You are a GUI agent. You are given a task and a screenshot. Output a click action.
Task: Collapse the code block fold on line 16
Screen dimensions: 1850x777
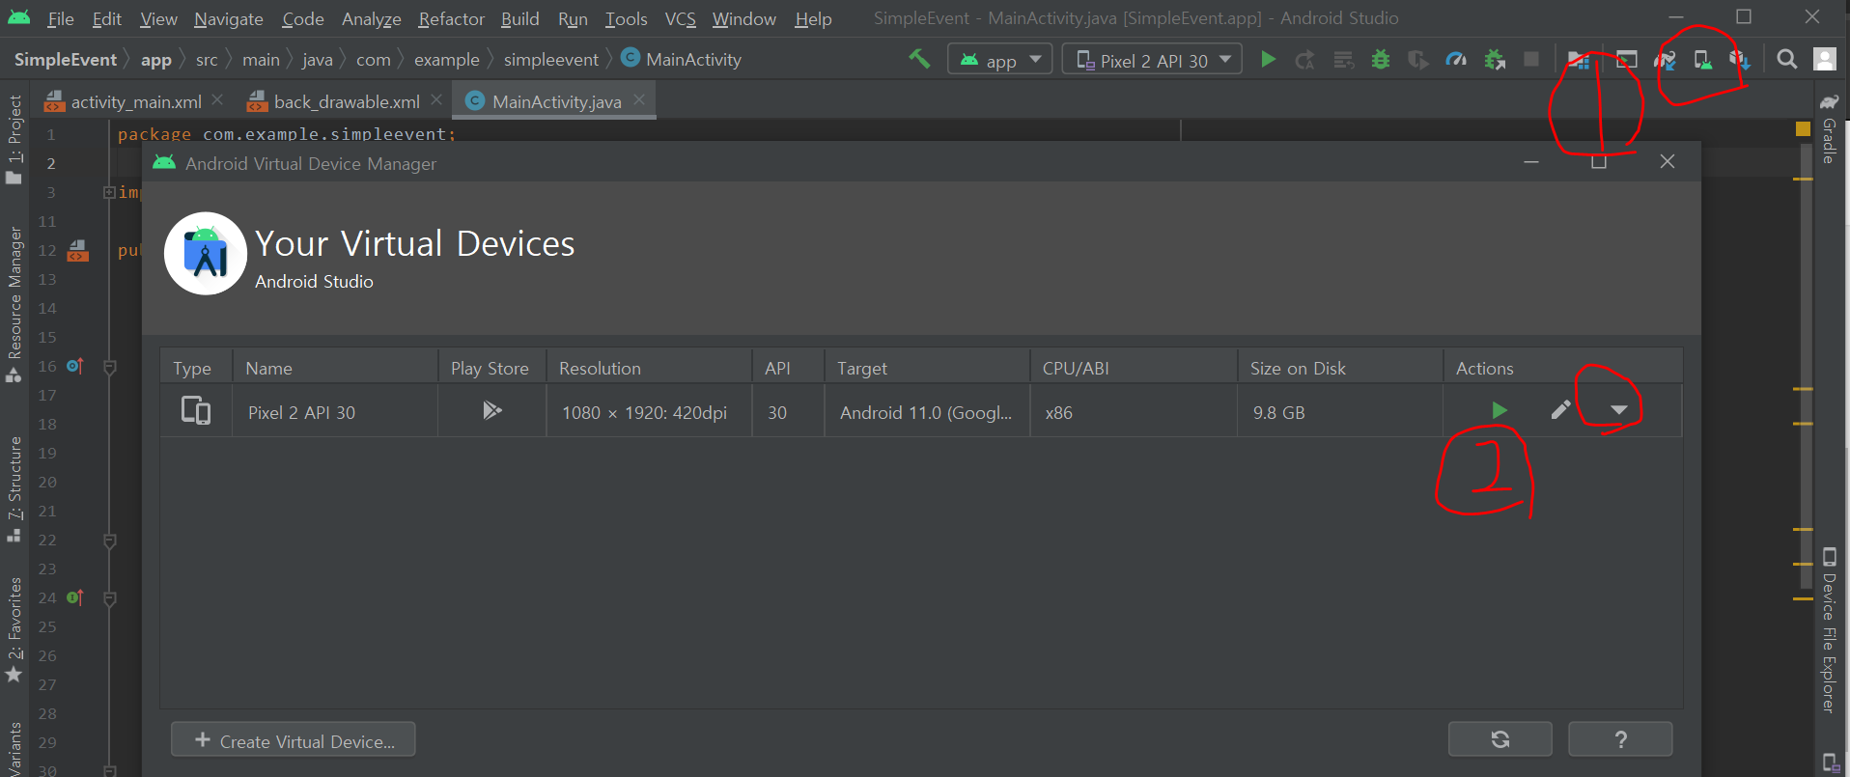point(109,367)
